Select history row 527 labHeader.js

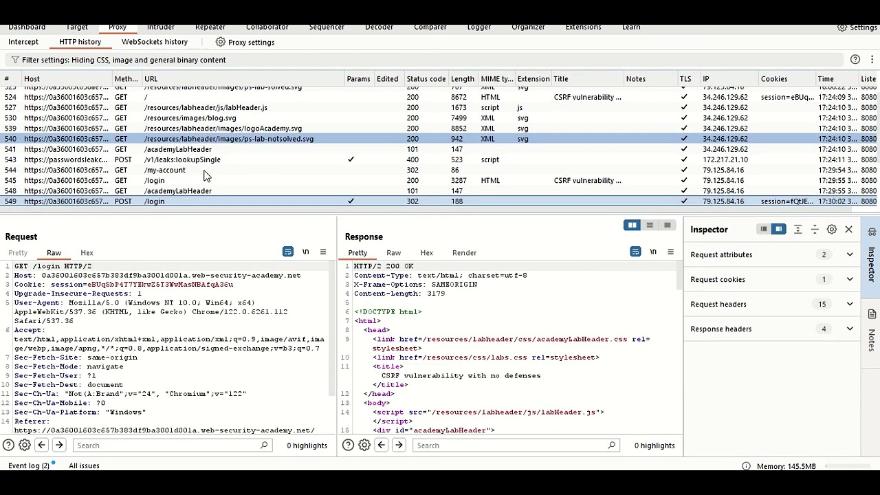[x=439, y=107]
